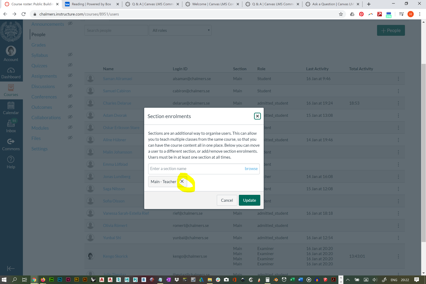Open the Chrome three-dot menu
Viewport: 426px width, 284px height.
coord(420,14)
